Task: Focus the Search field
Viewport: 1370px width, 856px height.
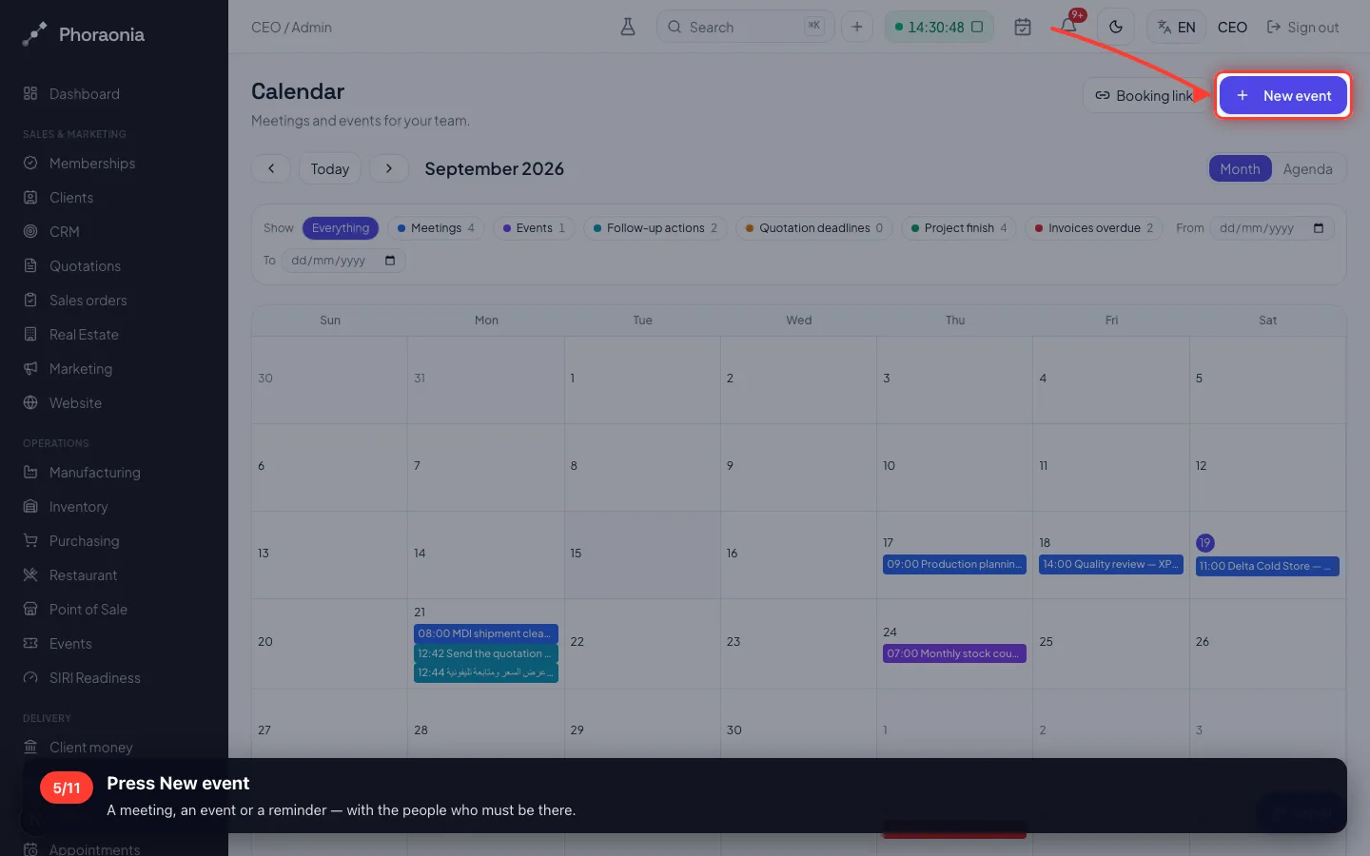Action: (745, 27)
